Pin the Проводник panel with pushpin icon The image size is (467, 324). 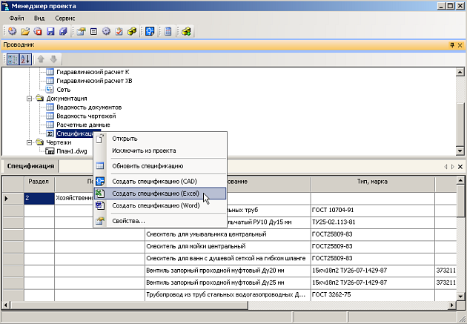[452, 45]
